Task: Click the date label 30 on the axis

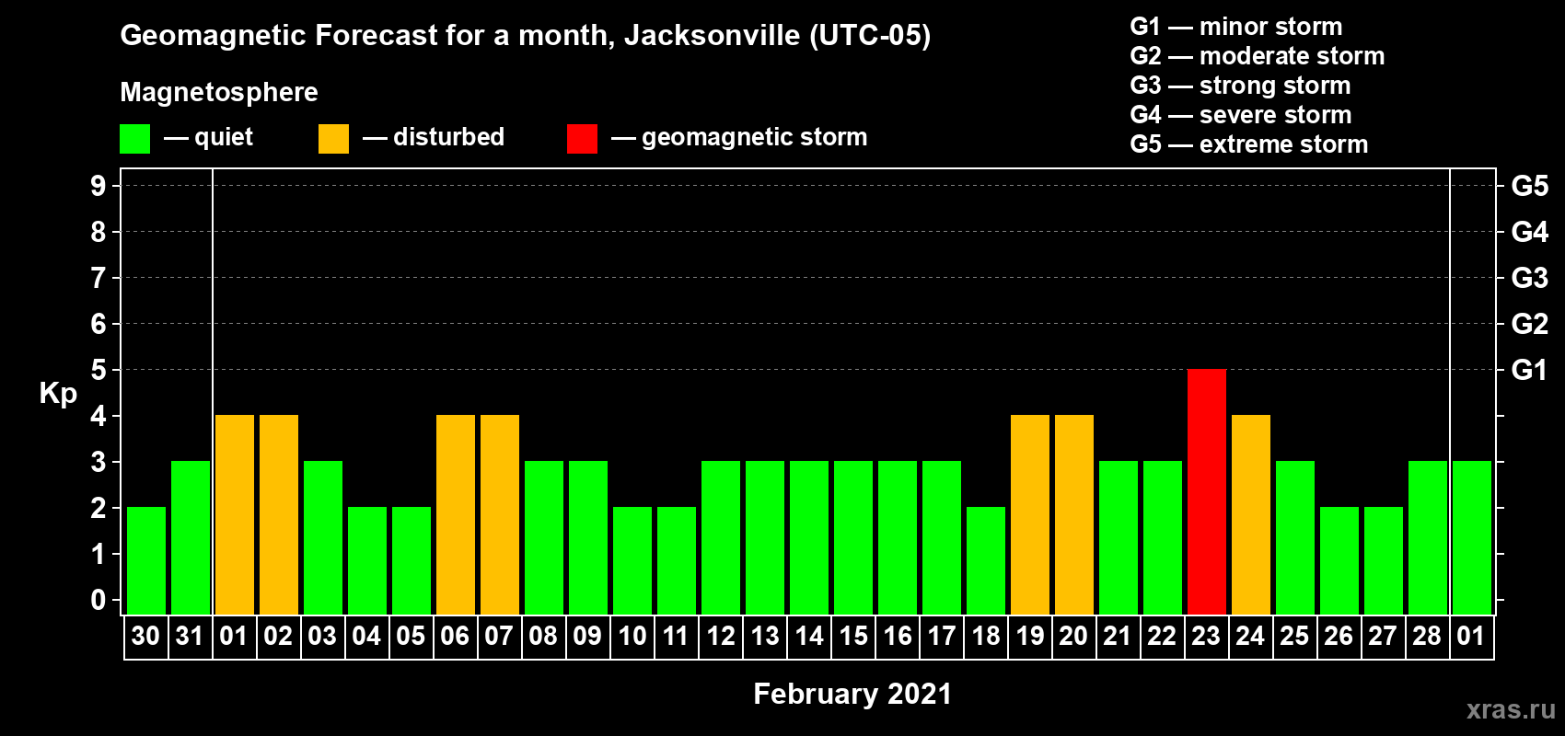Action: click(x=145, y=636)
